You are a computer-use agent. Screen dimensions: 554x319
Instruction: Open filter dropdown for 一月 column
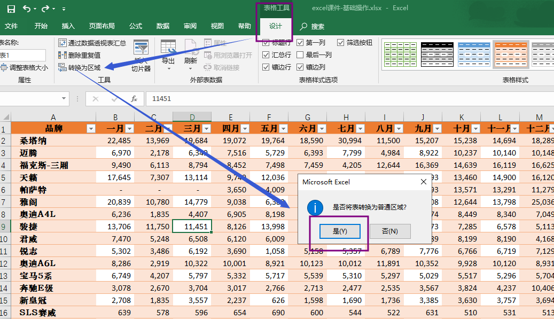pos(130,129)
